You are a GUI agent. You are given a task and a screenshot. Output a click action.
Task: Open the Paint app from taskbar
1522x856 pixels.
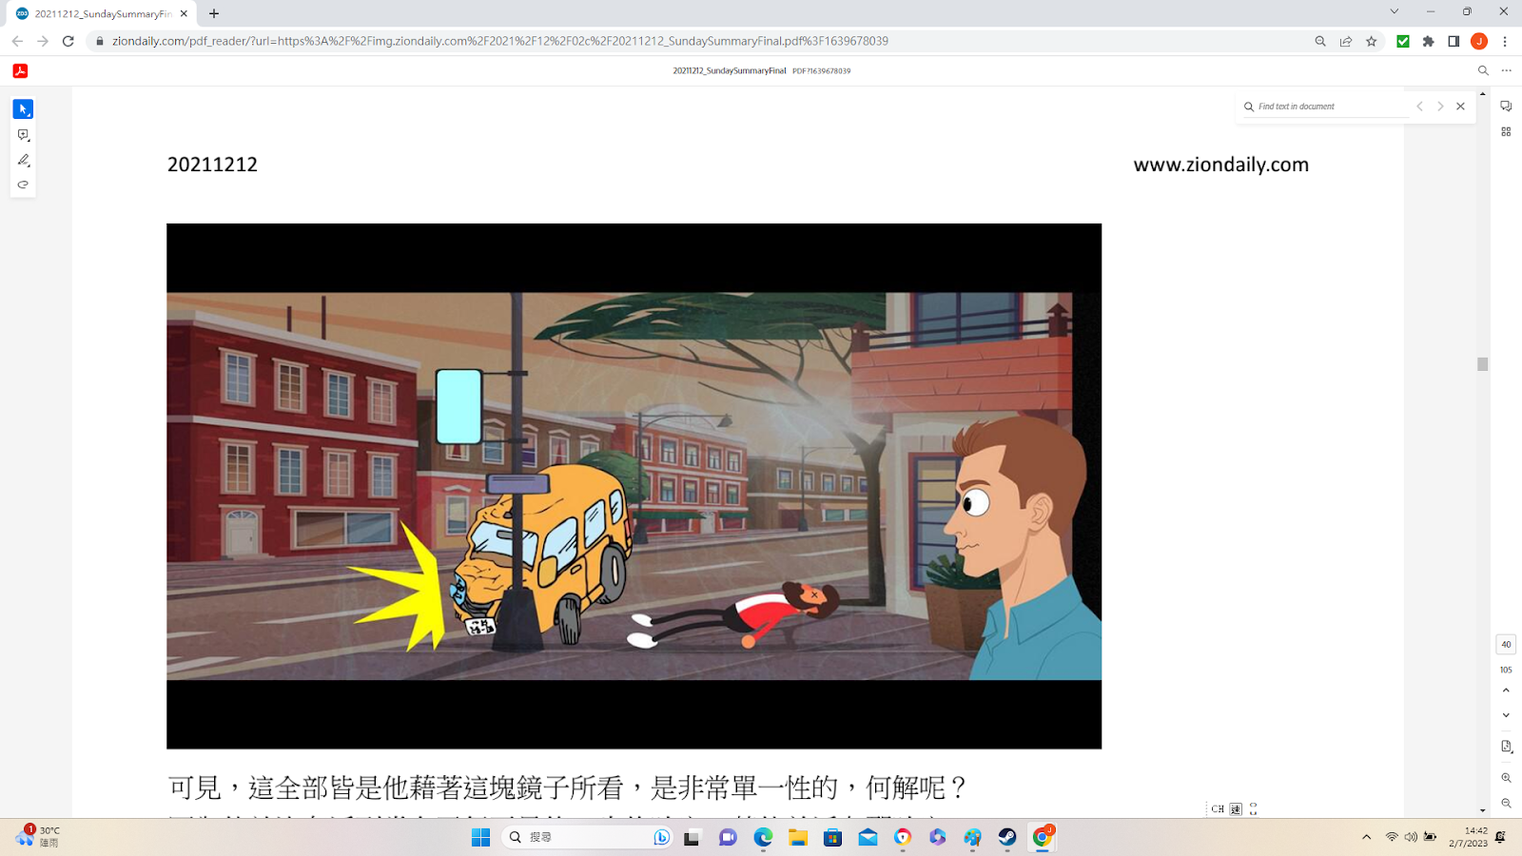pyautogui.click(x=972, y=837)
